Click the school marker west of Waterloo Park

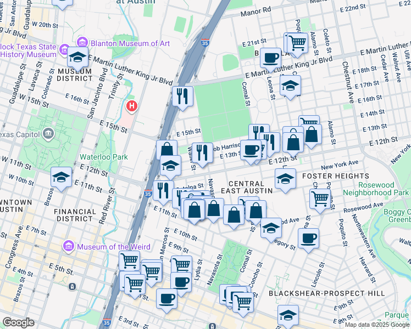point(61,177)
